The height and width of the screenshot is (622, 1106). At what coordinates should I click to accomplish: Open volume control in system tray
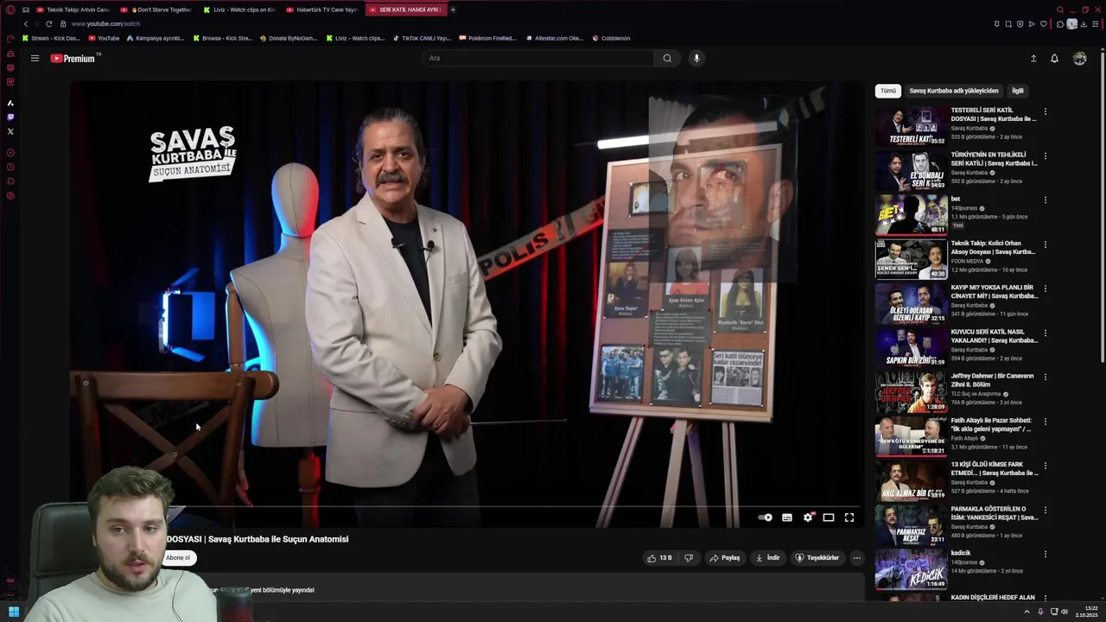click(x=1064, y=612)
